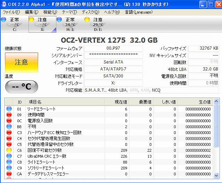The width and height of the screenshot is (222, 183).
Task: Select the D: E: drive tab
Action: coord(98,24)
